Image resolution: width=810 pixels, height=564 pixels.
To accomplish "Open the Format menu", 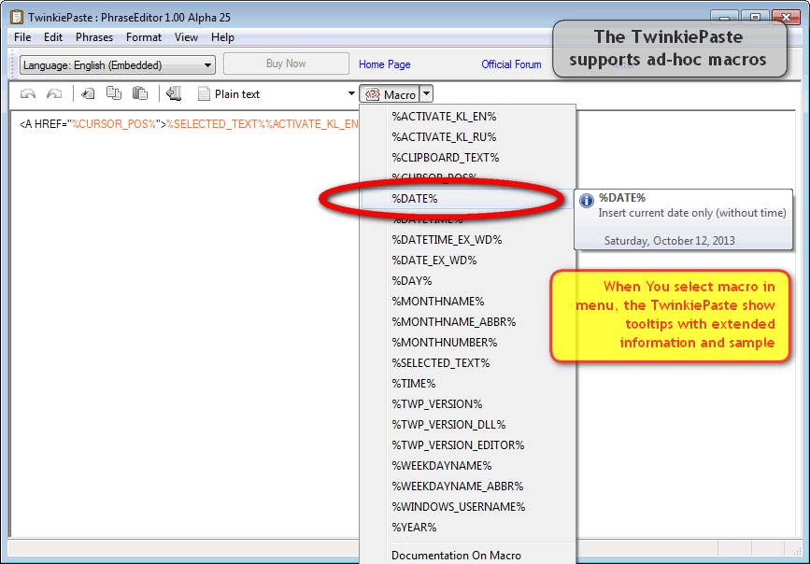I will (144, 37).
